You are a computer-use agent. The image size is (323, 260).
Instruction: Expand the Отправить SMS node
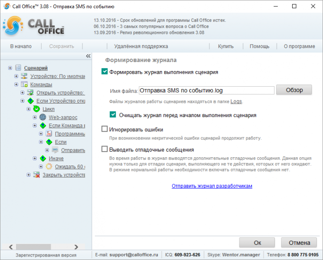click(47, 150)
